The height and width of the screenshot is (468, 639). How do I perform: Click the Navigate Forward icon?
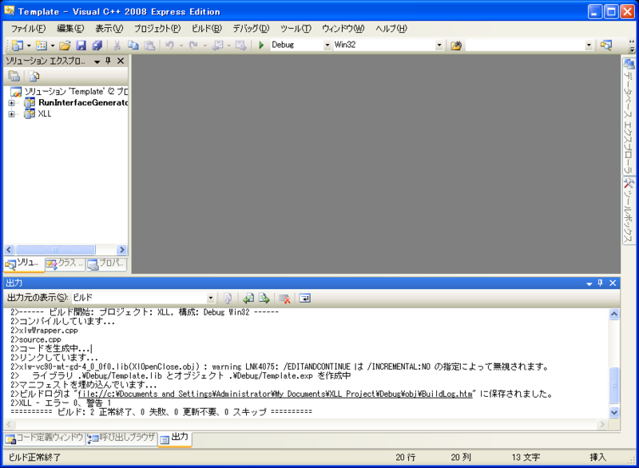pyautogui.click(x=240, y=46)
